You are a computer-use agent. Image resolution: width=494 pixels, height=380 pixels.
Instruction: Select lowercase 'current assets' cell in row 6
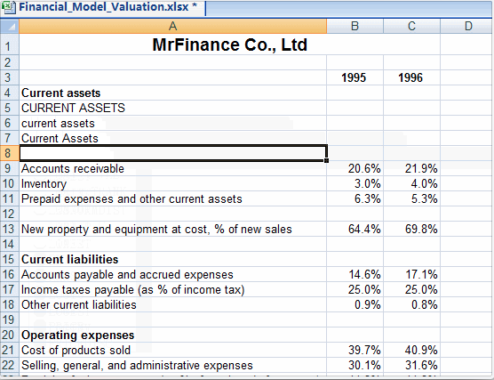(x=173, y=123)
